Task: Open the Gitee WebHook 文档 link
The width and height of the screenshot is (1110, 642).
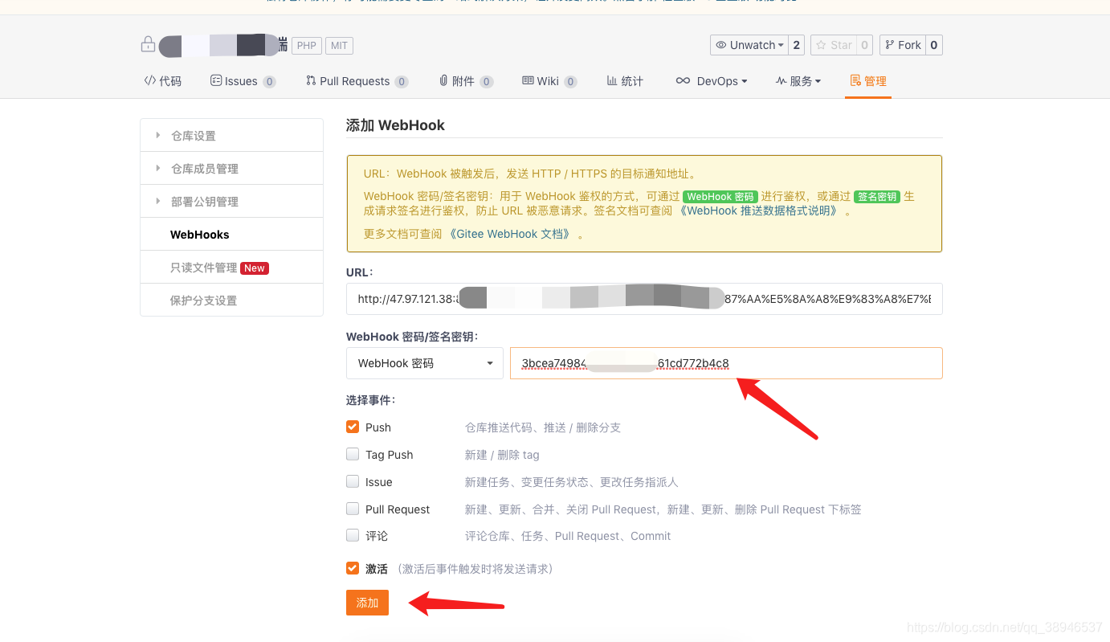Action: tap(510, 234)
